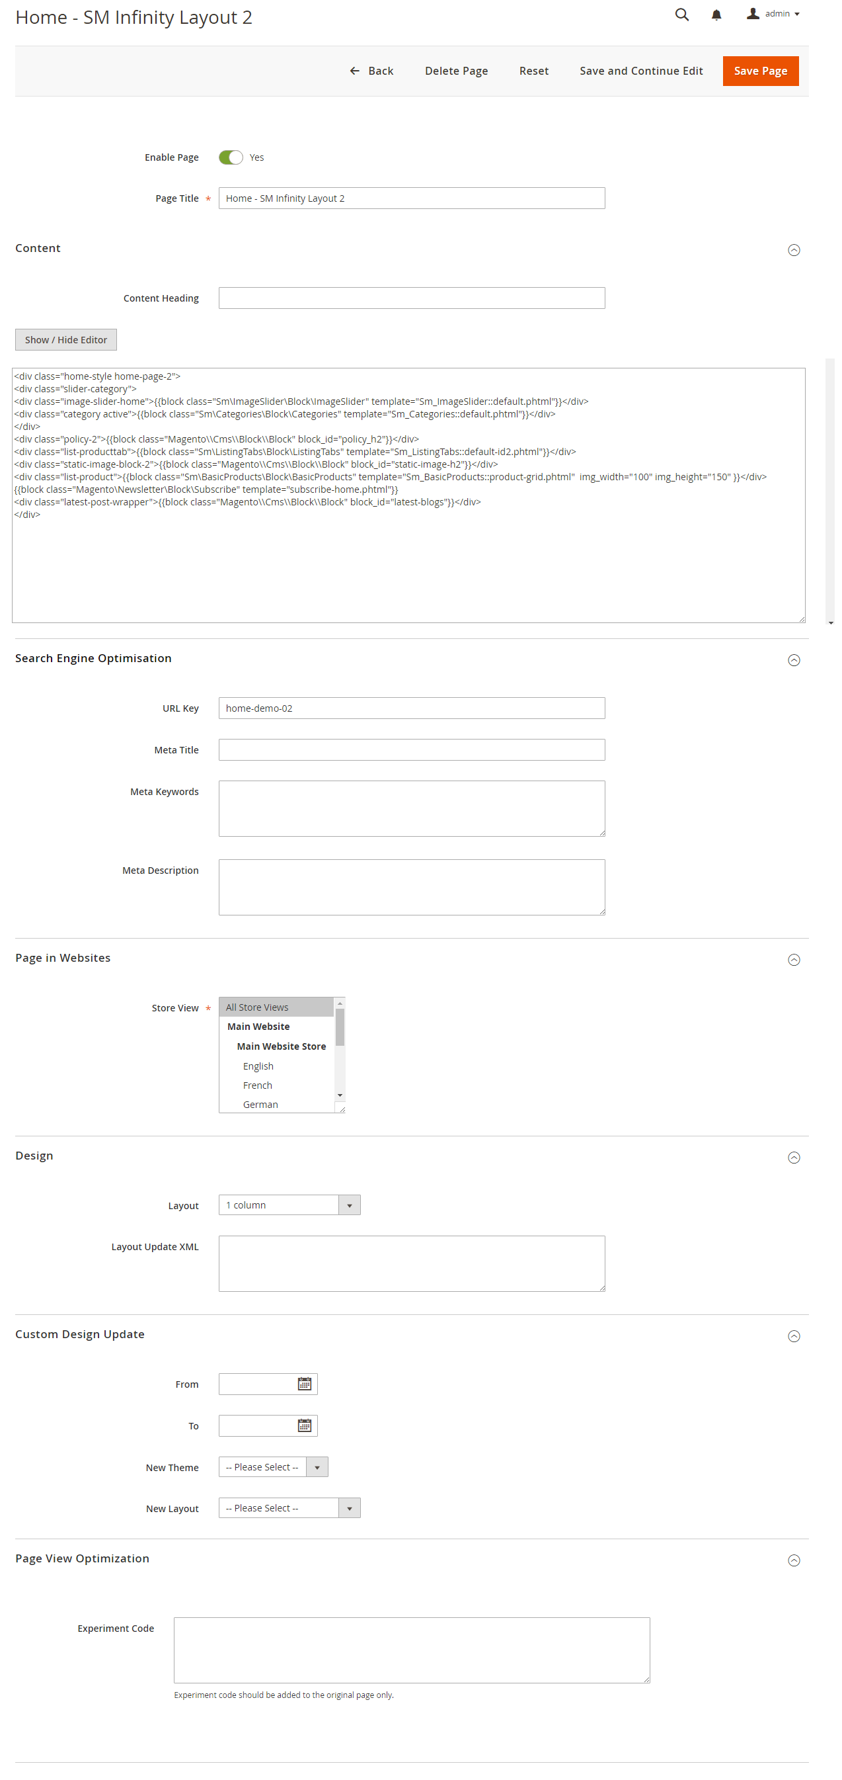Click Main Website Store in list

pos(276,1046)
